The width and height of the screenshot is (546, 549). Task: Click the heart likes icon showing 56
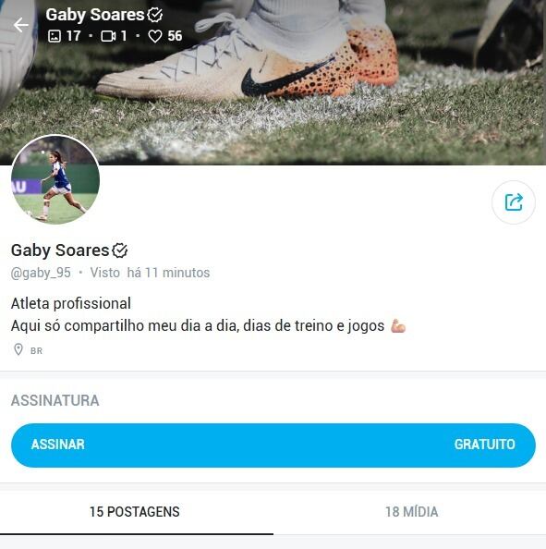point(155,36)
